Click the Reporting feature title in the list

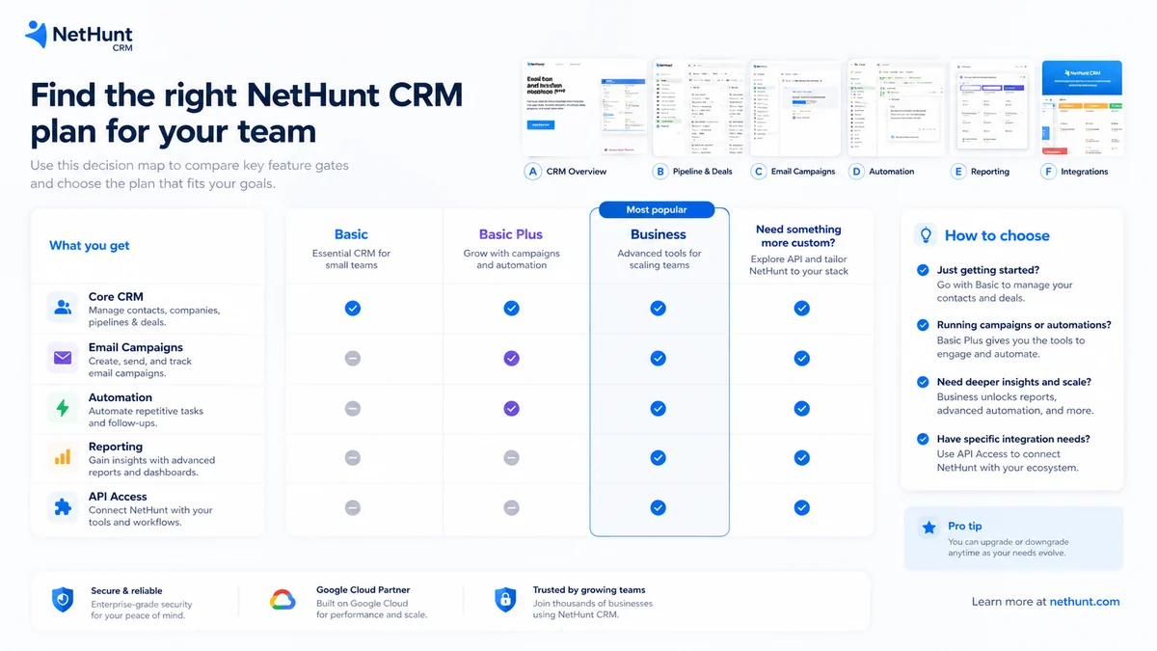point(116,447)
